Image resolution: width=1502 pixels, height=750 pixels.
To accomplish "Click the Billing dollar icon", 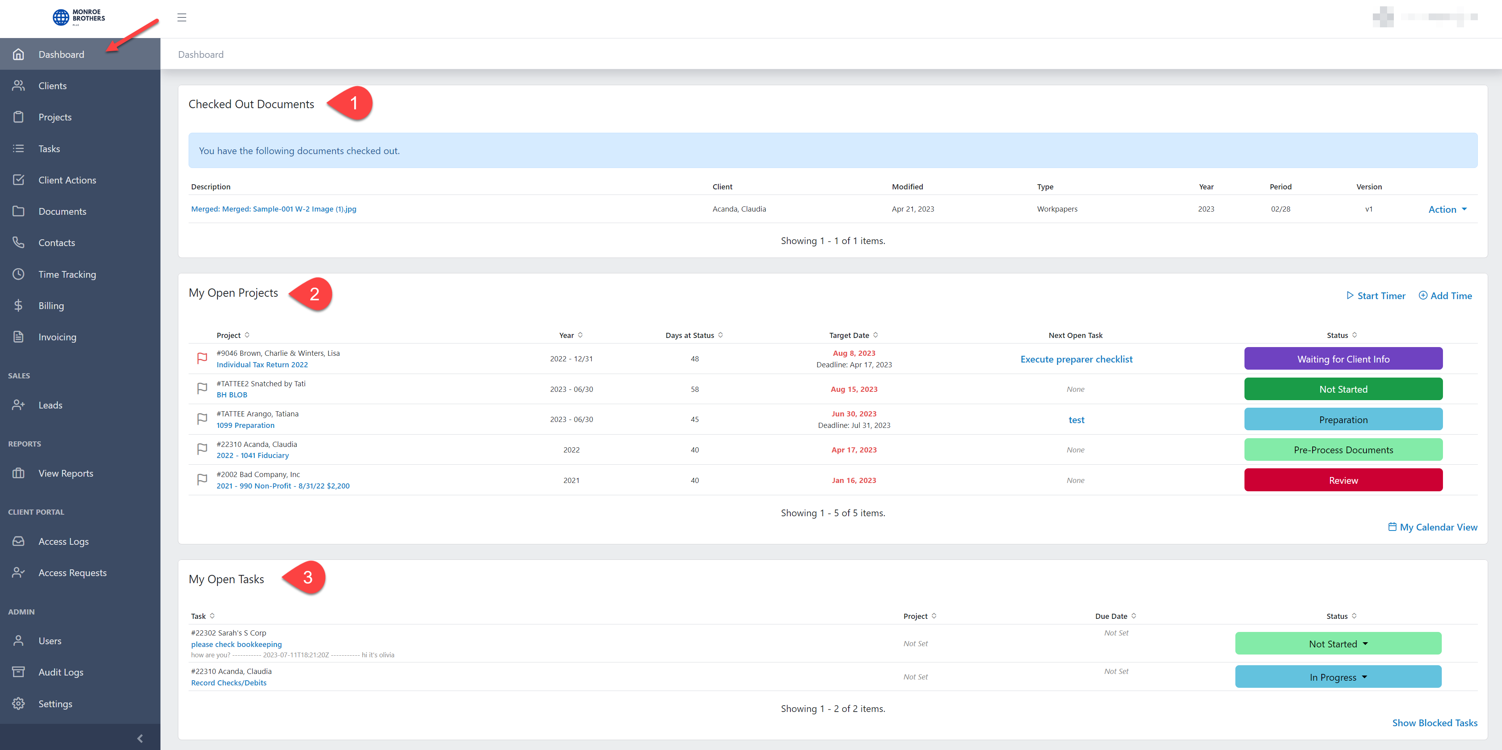I will pos(19,305).
